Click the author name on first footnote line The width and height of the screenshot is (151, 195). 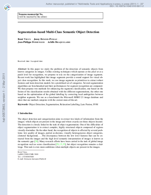point(22,152)
